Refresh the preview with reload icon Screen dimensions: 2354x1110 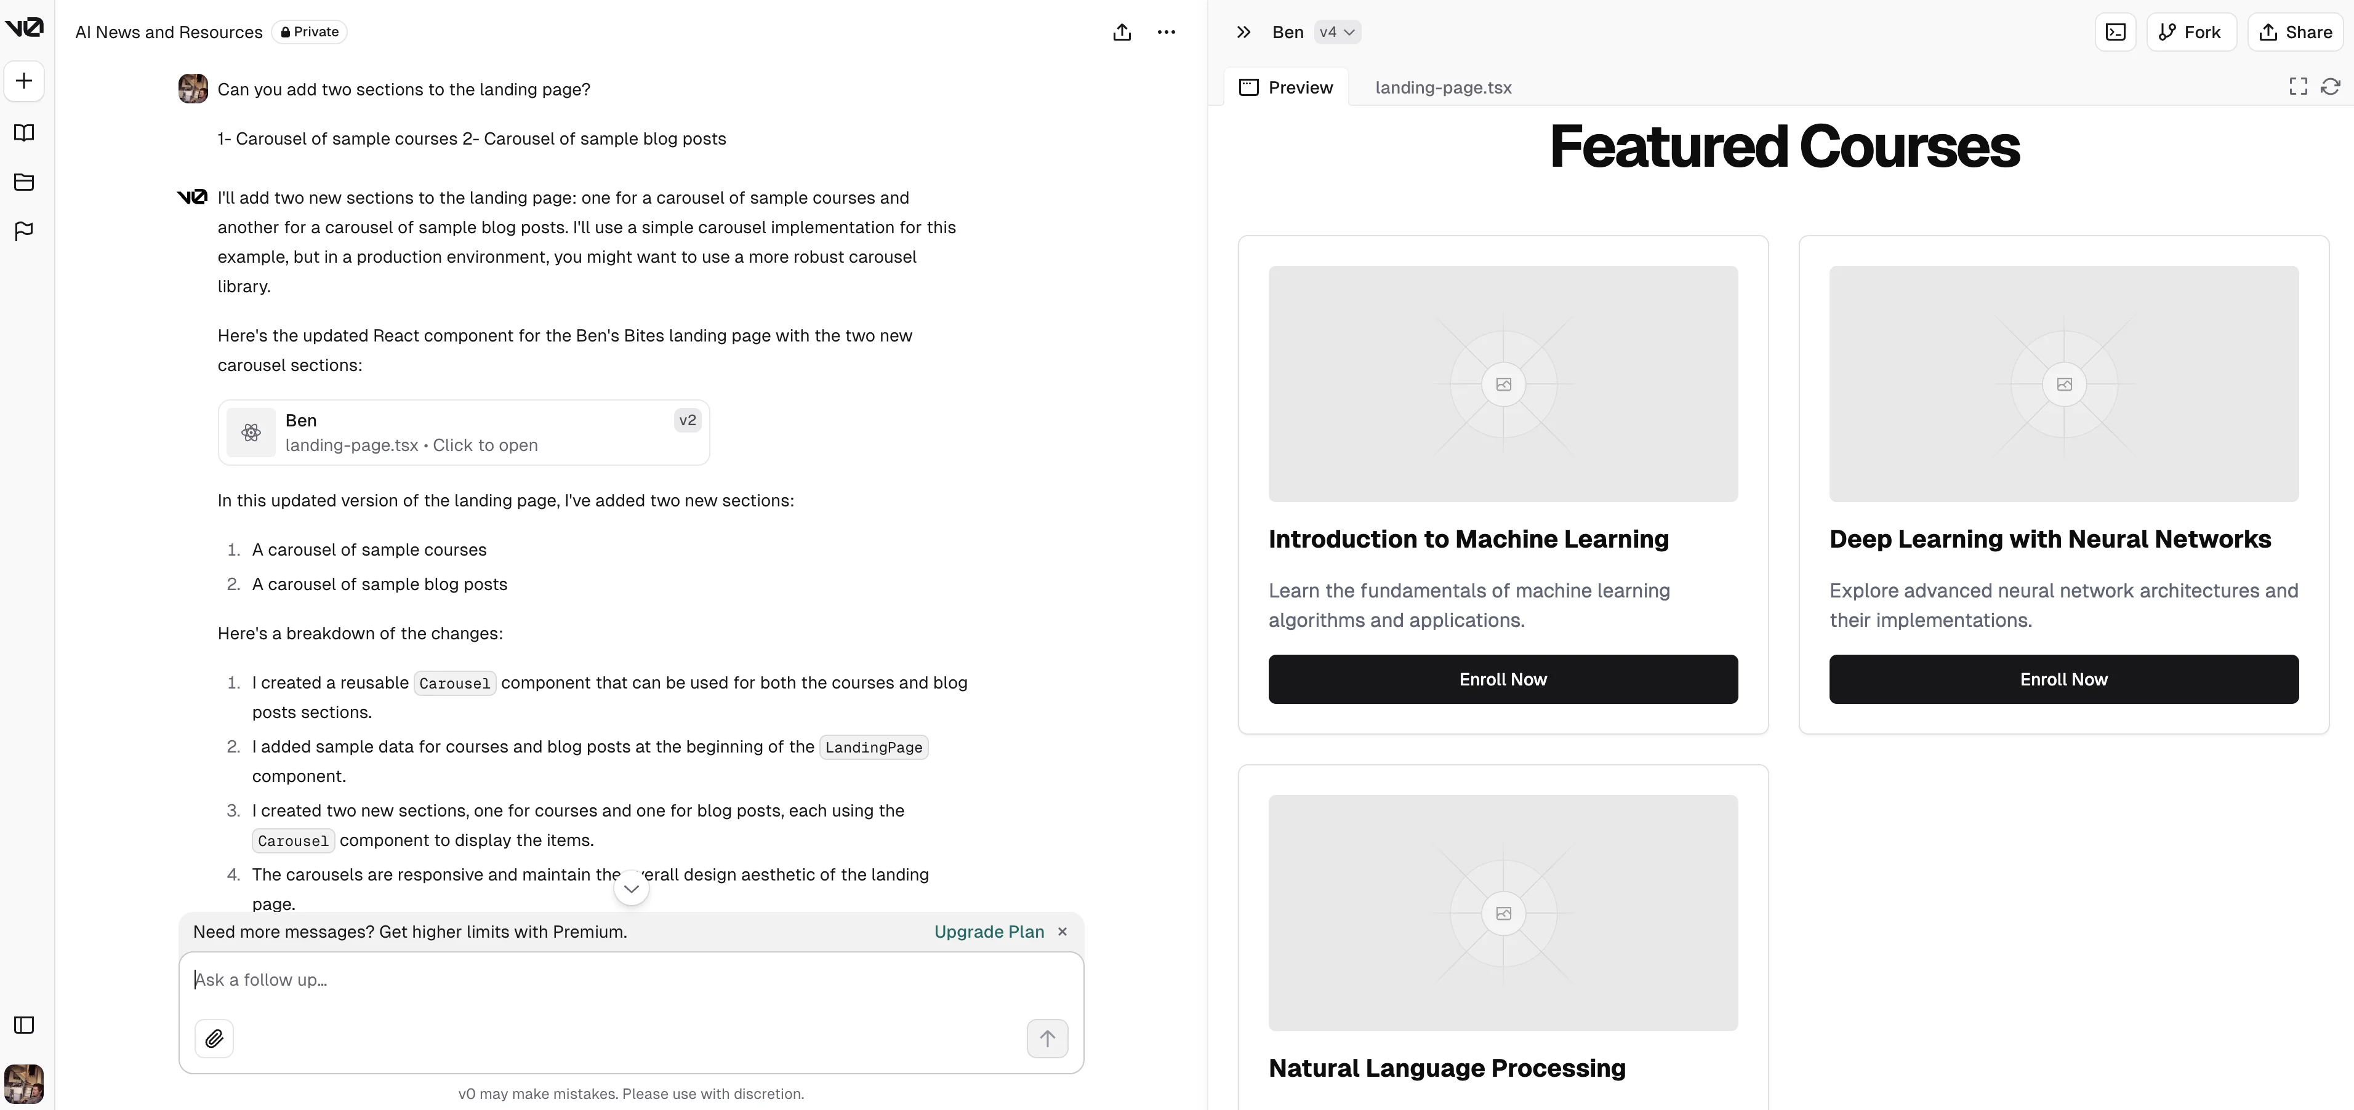2330,87
